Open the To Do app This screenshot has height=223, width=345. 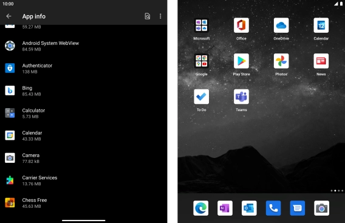(x=201, y=97)
